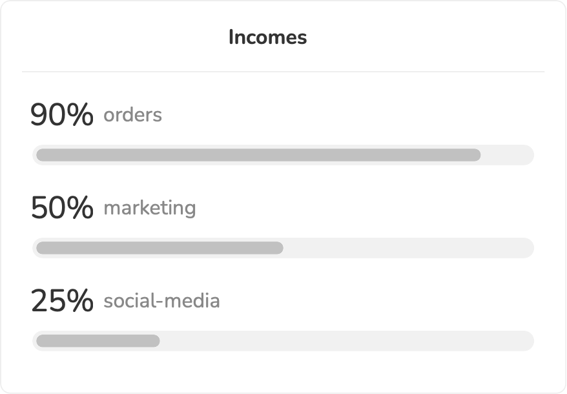Click the filled portion of social-media bar
The height and width of the screenshot is (394, 567).
point(98,341)
